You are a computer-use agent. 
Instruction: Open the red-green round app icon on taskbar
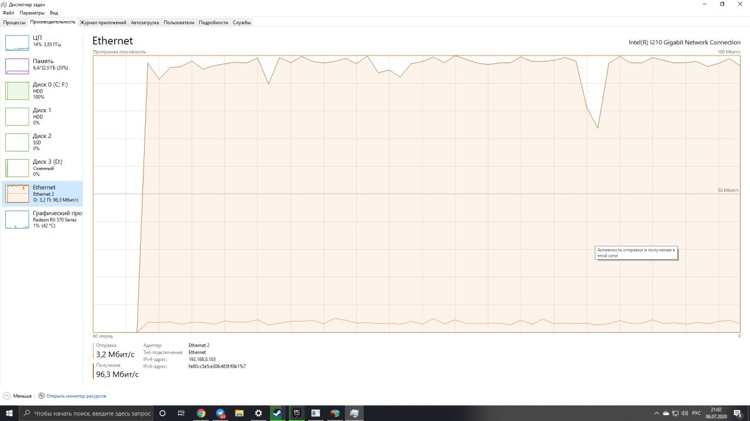point(335,413)
